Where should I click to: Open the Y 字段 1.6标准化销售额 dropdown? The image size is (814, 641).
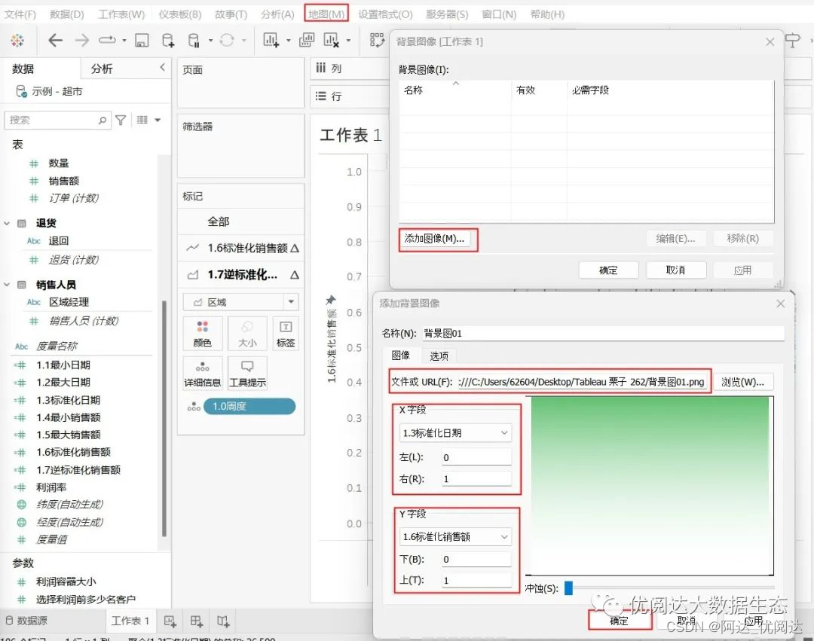pyautogui.click(x=504, y=537)
